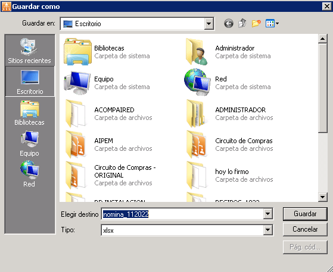Image resolution: width=333 pixels, height=272 pixels.
Task: Open Equipo in the places bar
Action: click(30, 144)
